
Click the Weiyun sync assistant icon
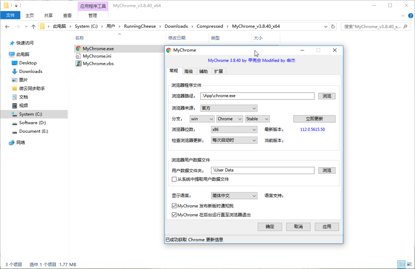pyautogui.click(x=15, y=89)
